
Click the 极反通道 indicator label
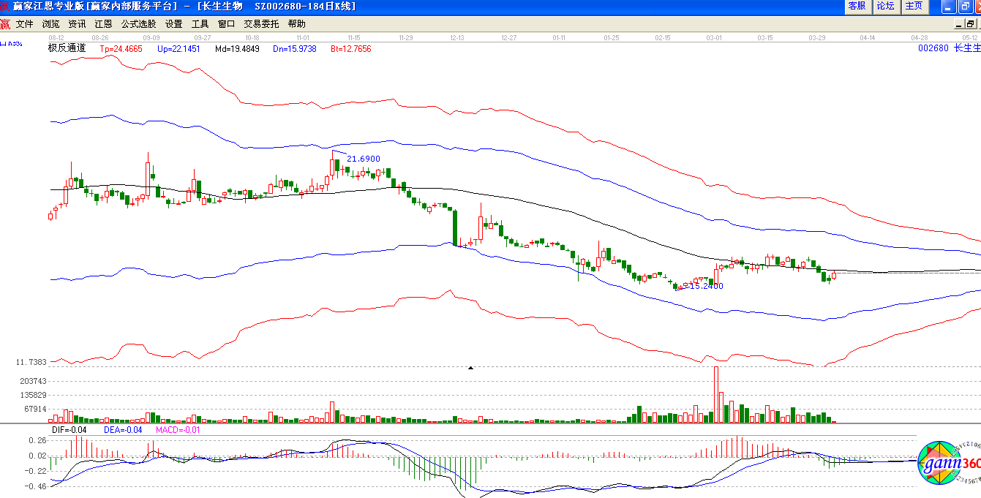(x=67, y=48)
